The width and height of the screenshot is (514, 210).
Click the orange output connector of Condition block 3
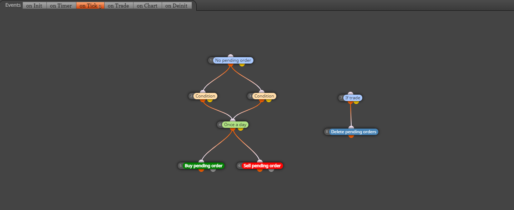pyautogui.click(x=262, y=100)
